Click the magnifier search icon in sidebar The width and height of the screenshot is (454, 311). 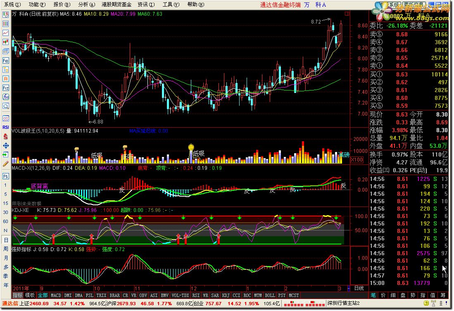(x=5, y=106)
